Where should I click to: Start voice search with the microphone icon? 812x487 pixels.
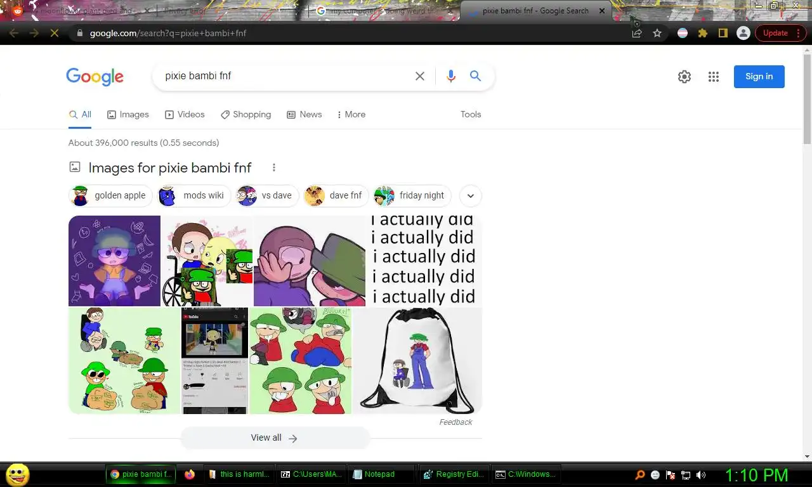[451, 76]
